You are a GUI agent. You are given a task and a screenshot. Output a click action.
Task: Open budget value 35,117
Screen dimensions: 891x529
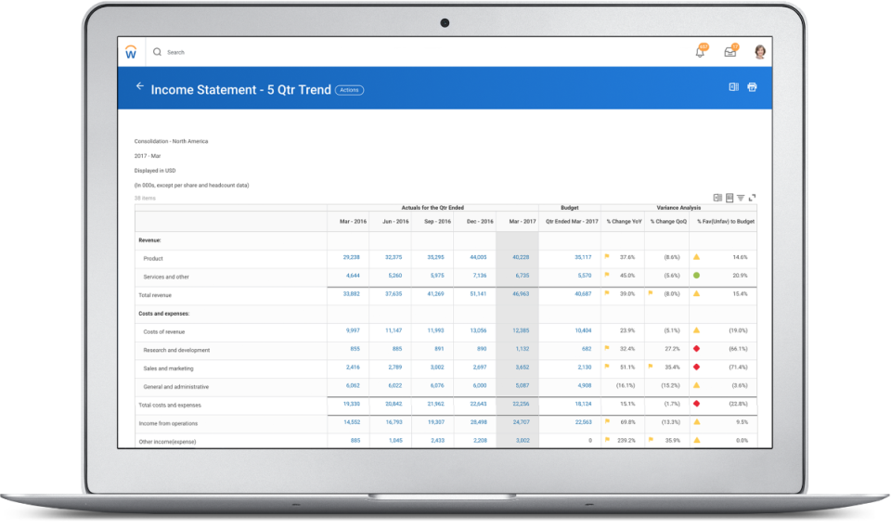pyautogui.click(x=583, y=257)
